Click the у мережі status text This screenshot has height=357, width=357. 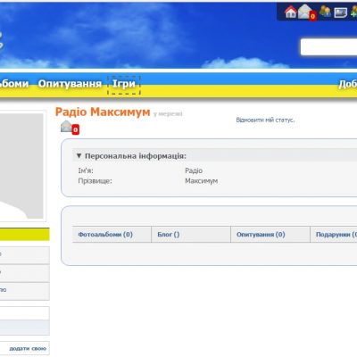[168, 114]
